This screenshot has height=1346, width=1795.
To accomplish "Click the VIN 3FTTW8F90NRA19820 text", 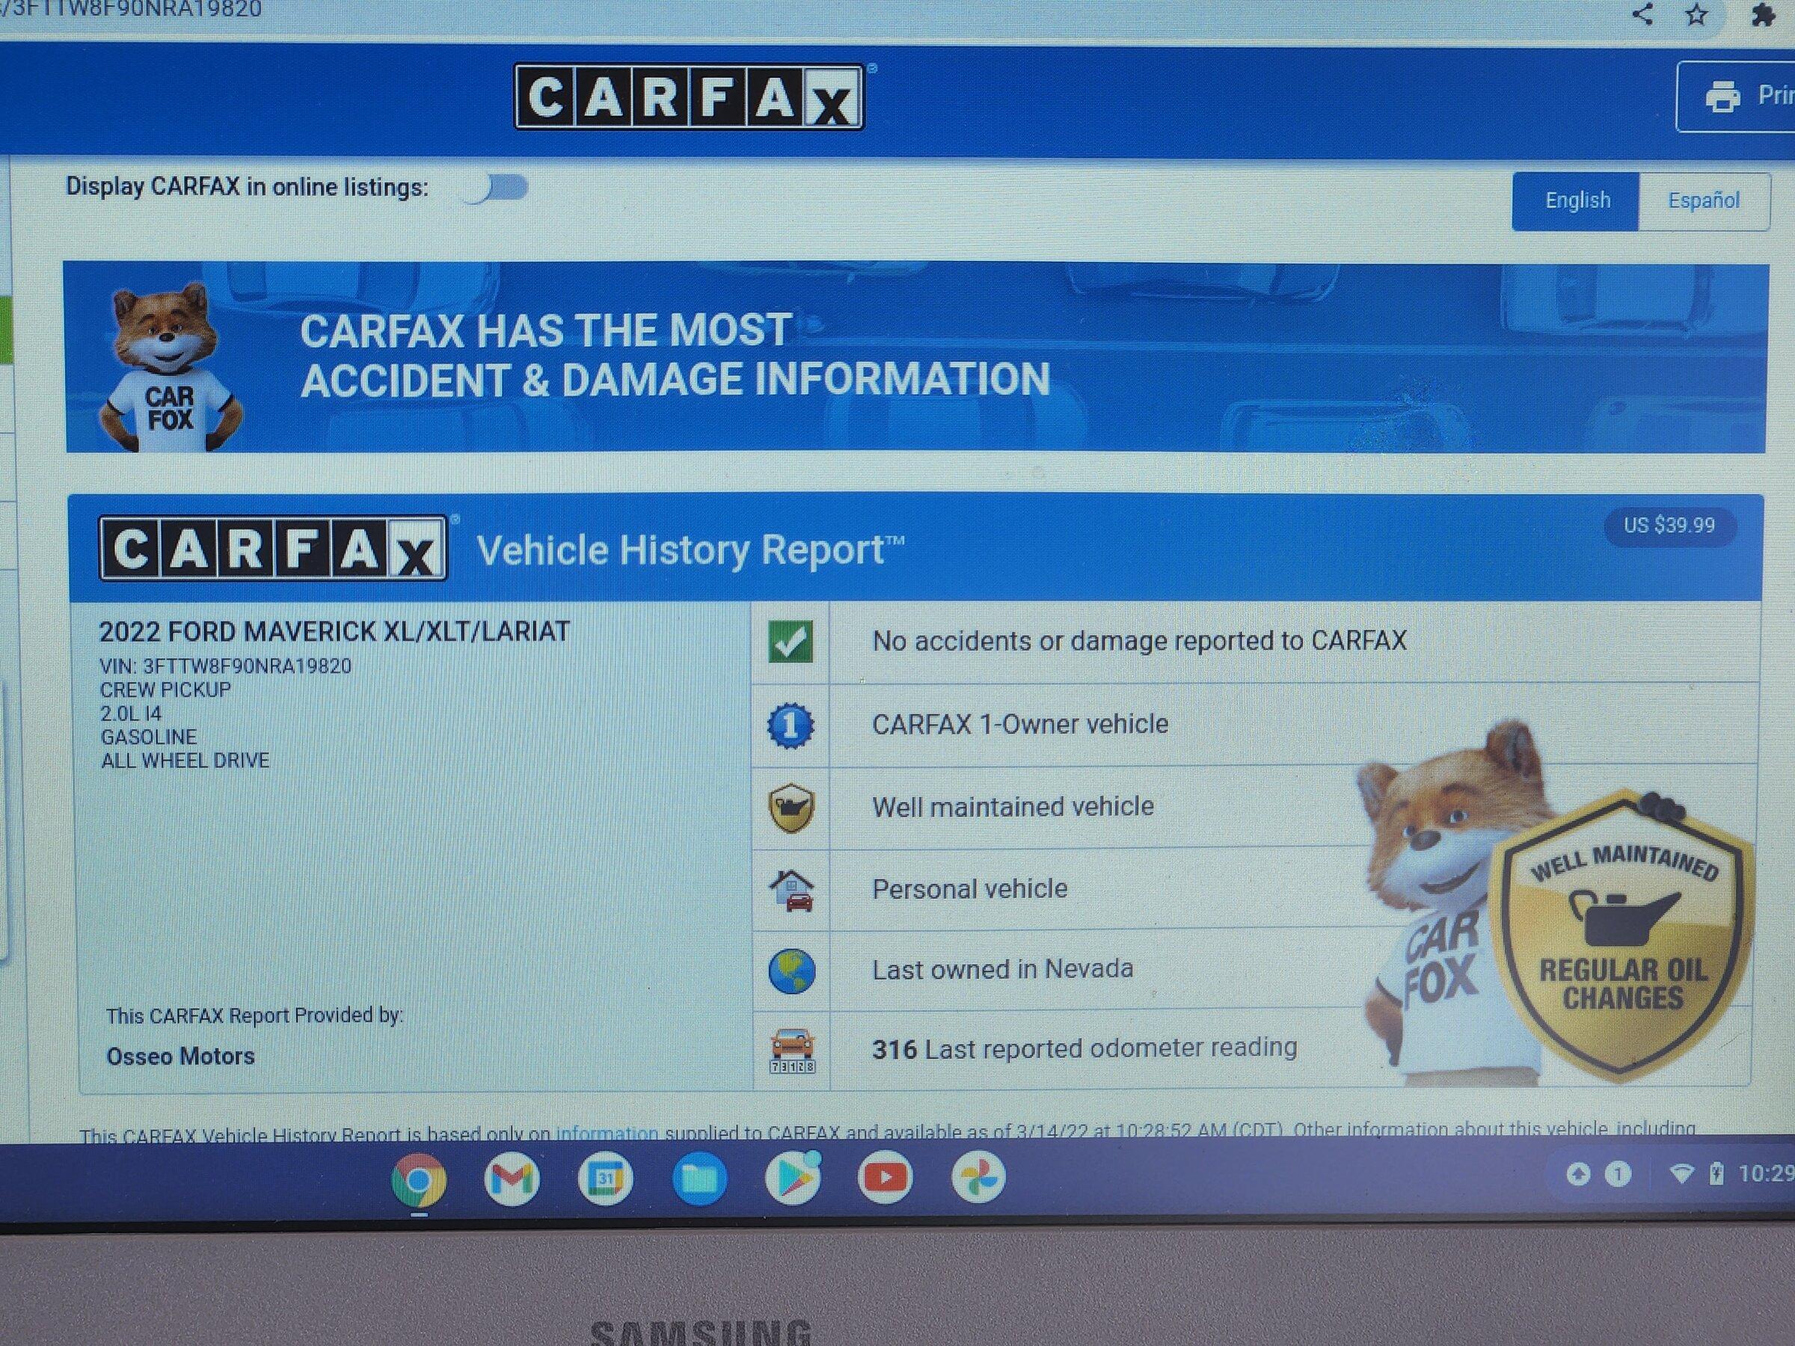I will pyautogui.click(x=226, y=666).
